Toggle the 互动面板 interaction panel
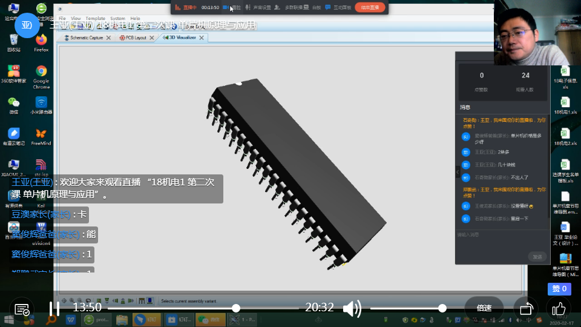The height and width of the screenshot is (327, 581). point(338,7)
